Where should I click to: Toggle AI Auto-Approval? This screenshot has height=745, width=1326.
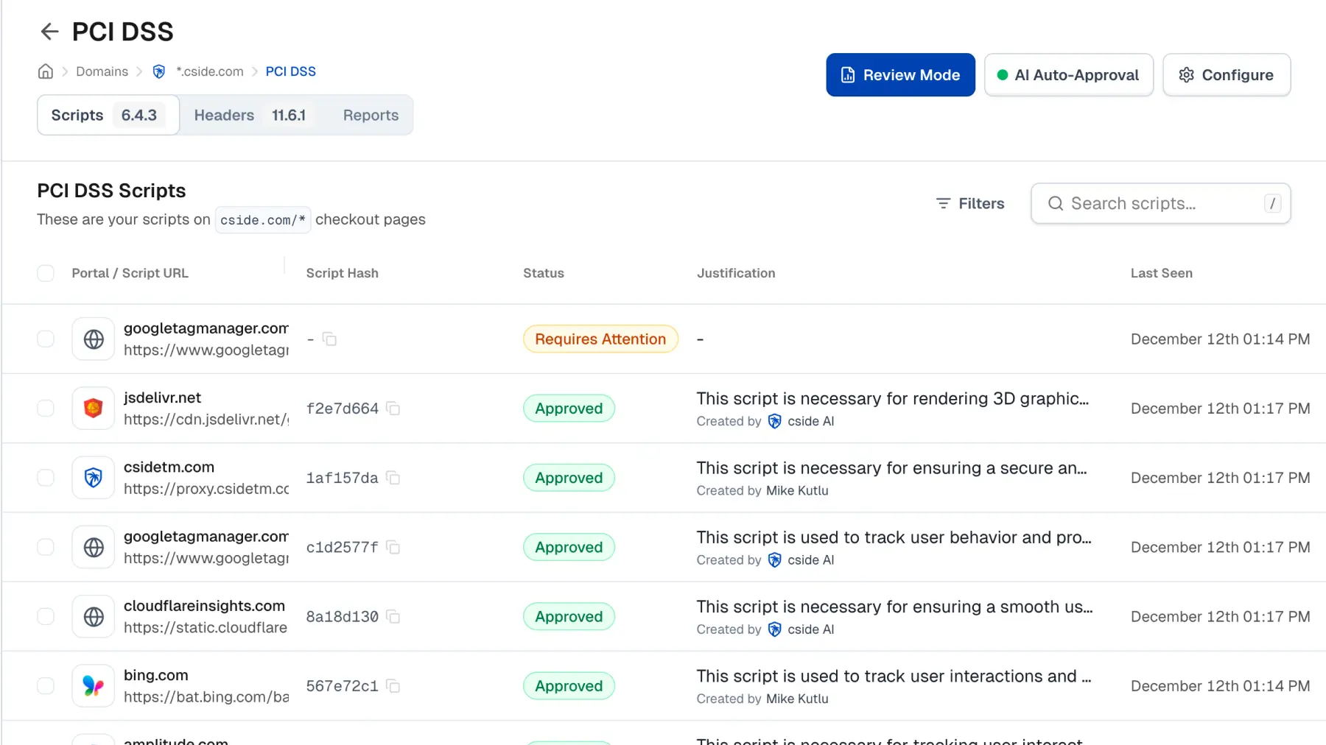tap(1068, 74)
